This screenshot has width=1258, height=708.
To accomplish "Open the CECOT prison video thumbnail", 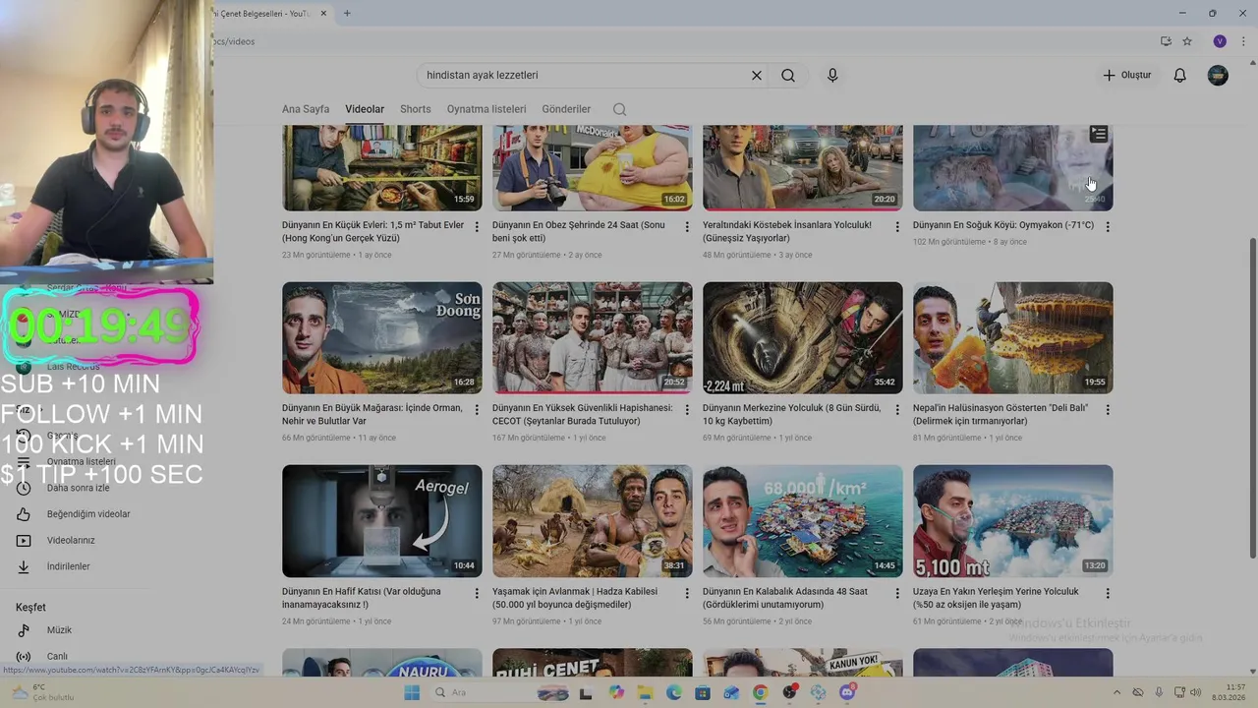I will tap(593, 338).
